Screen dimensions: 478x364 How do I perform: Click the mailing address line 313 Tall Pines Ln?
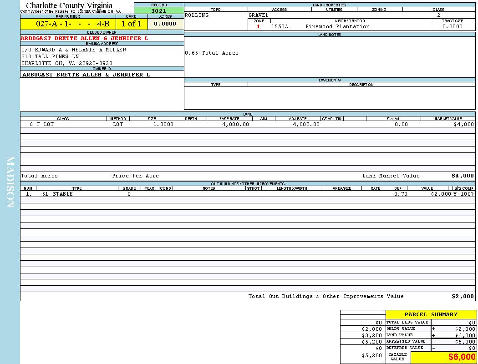tap(50, 56)
